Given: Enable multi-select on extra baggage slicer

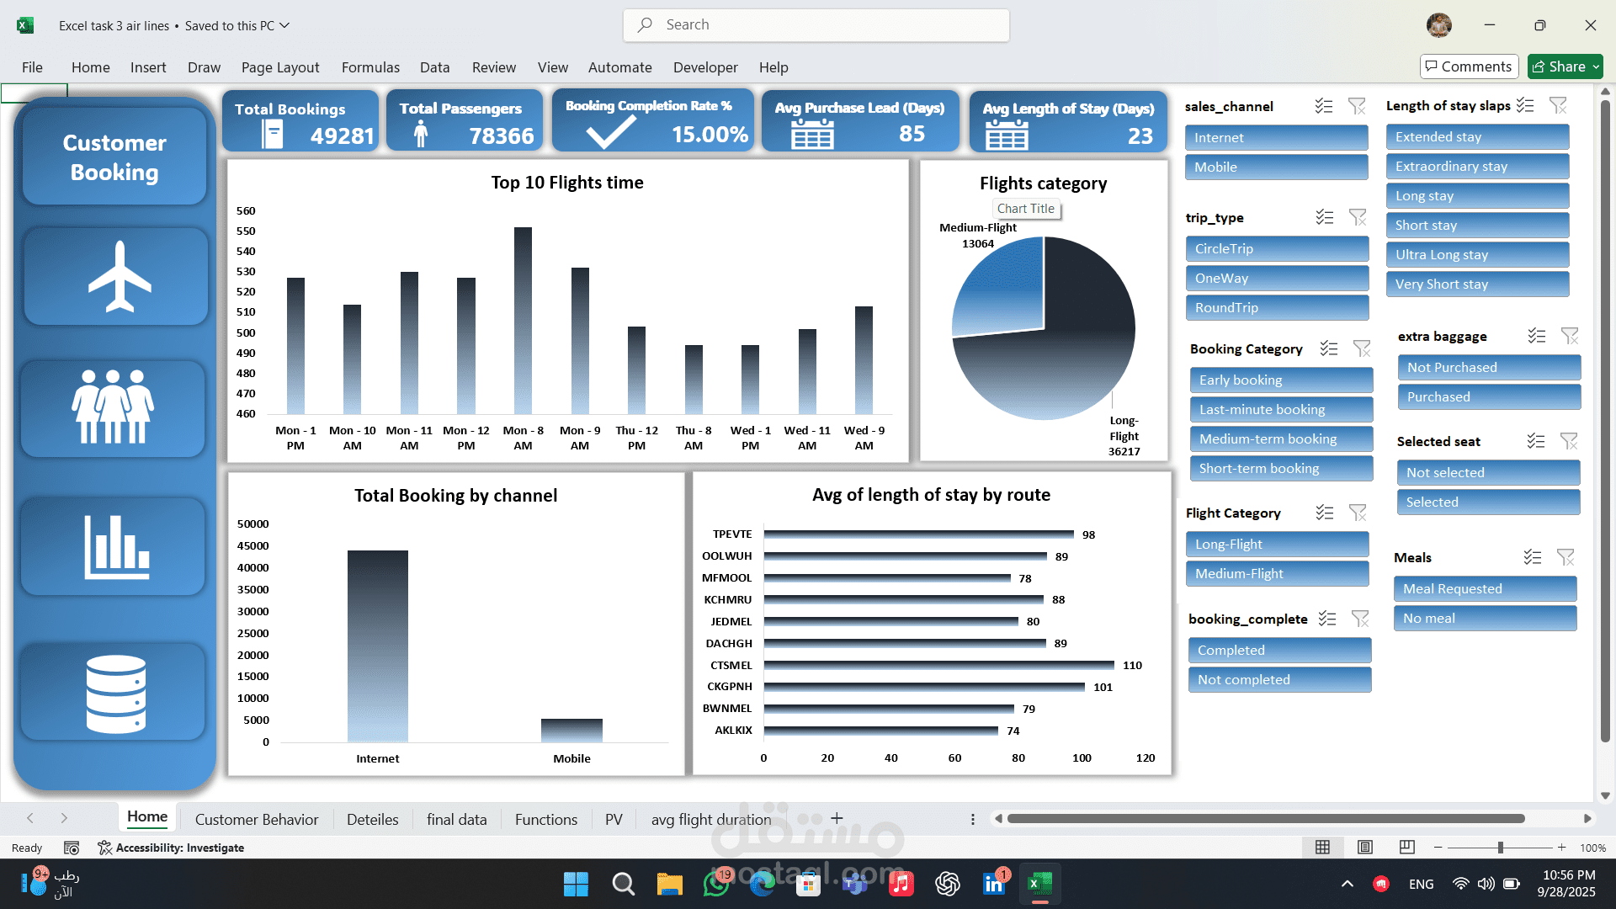Looking at the screenshot, I should [x=1536, y=336].
